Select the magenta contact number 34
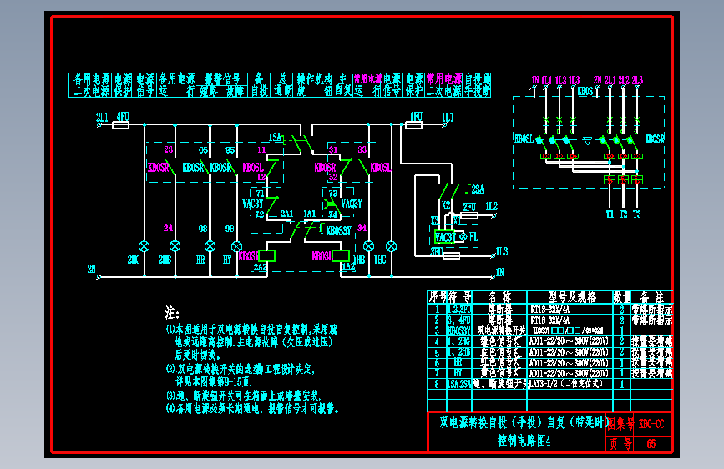 (x=362, y=228)
